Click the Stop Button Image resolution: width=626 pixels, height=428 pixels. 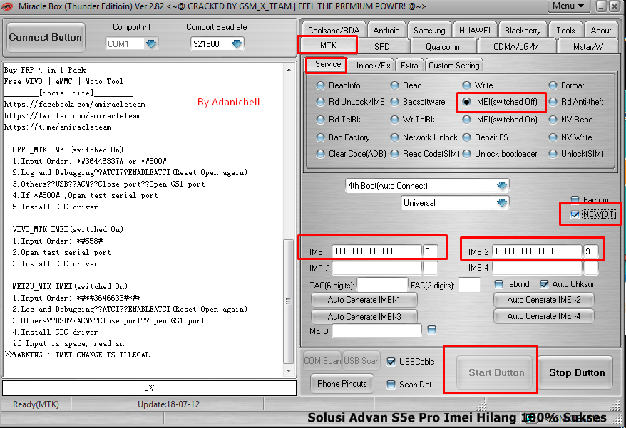pos(577,372)
